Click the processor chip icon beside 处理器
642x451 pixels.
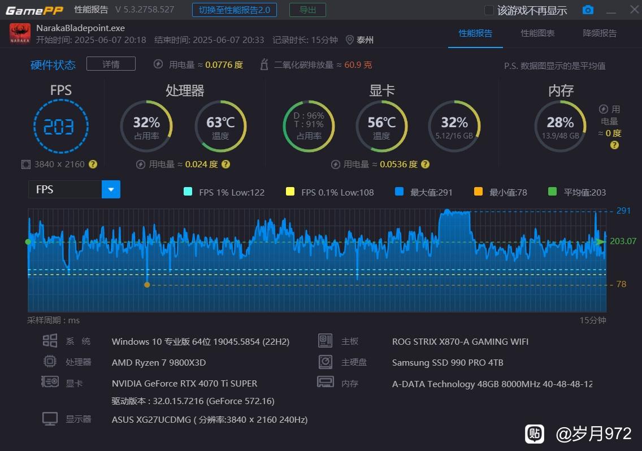point(50,361)
